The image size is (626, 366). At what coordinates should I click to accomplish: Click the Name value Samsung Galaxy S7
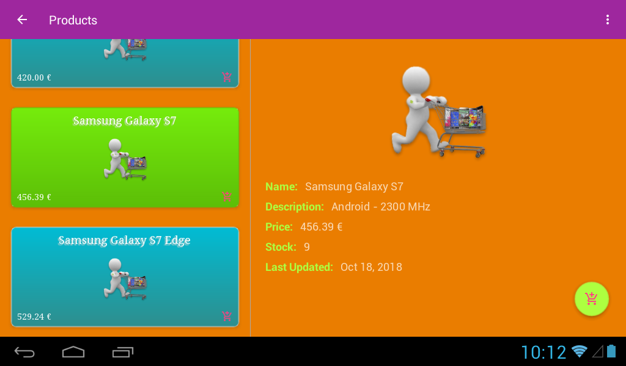click(x=354, y=187)
